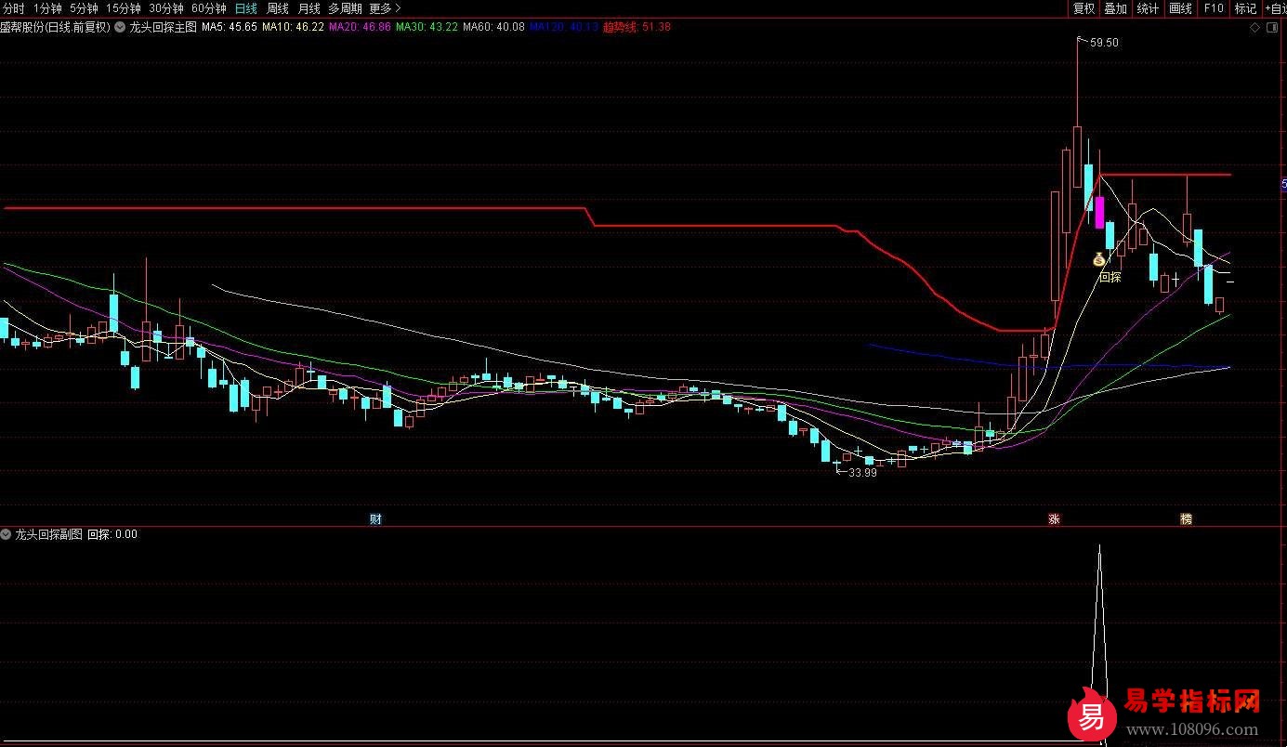Click the diamond icon at chart top-right
This screenshot has width=1287, height=747.
[x=1255, y=28]
